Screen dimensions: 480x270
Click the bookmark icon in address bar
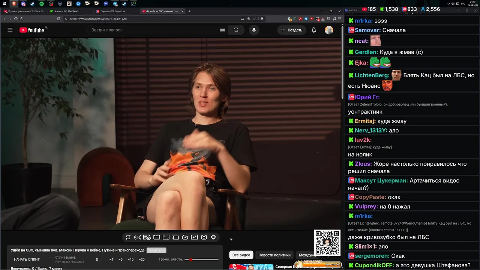(58, 19)
